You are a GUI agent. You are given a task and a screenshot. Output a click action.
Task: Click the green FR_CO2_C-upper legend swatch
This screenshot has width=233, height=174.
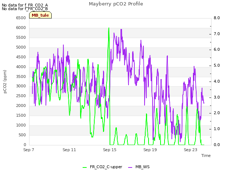(x=84, y=167)
